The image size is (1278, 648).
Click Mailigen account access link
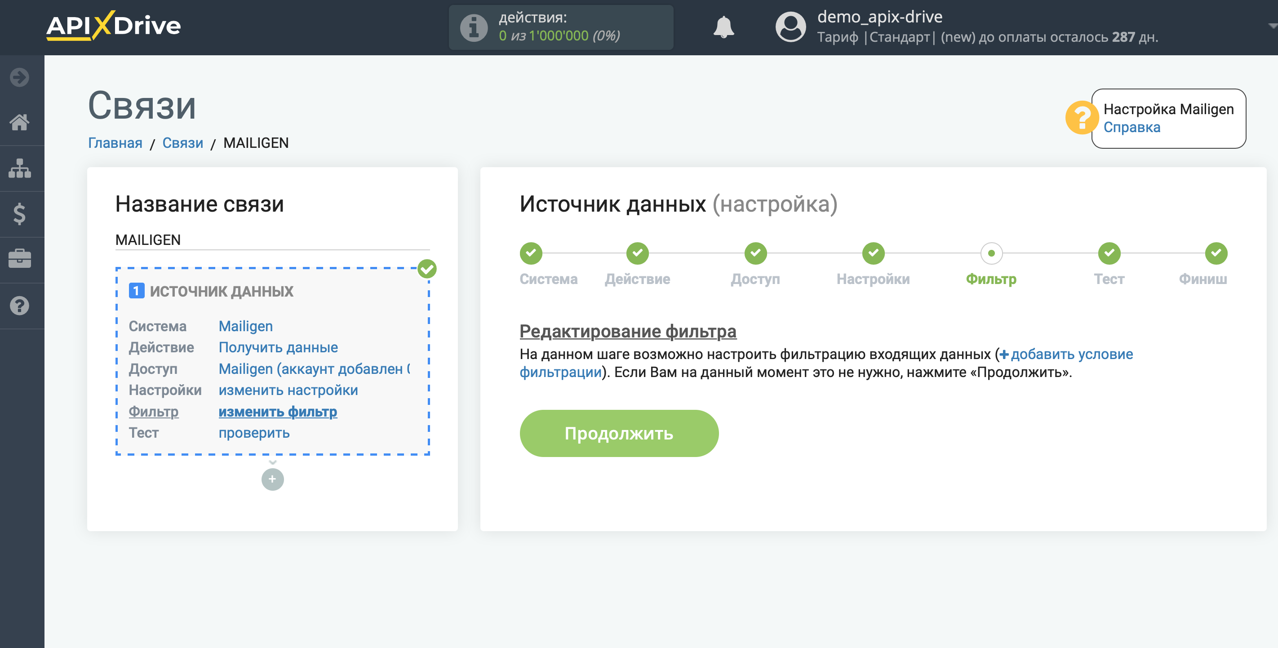[x=315, y=368]
